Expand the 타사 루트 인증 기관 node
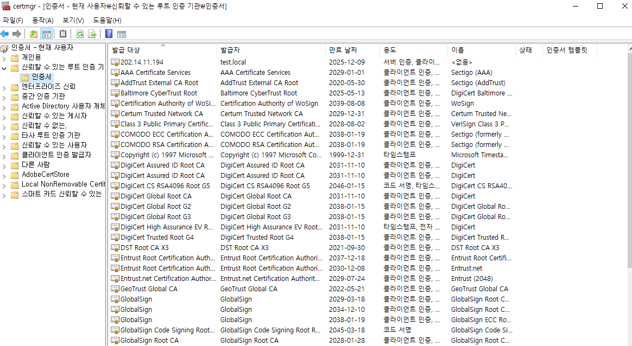 point(4,136)
